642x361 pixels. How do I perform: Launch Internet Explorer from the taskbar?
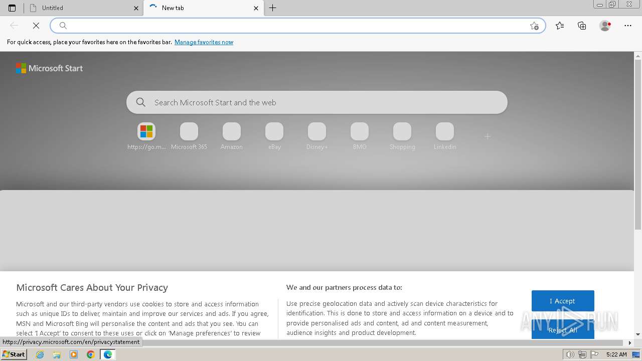click(x=40, y=354)
